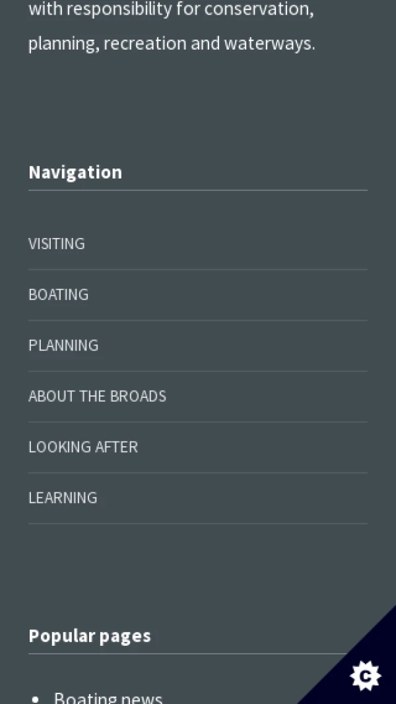Select the PLANNING footer link

coord(63,346)
